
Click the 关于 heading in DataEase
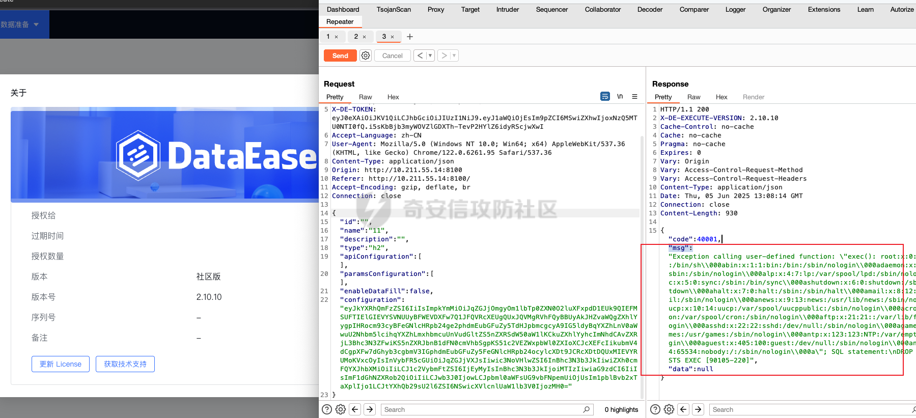pos(18,93)
